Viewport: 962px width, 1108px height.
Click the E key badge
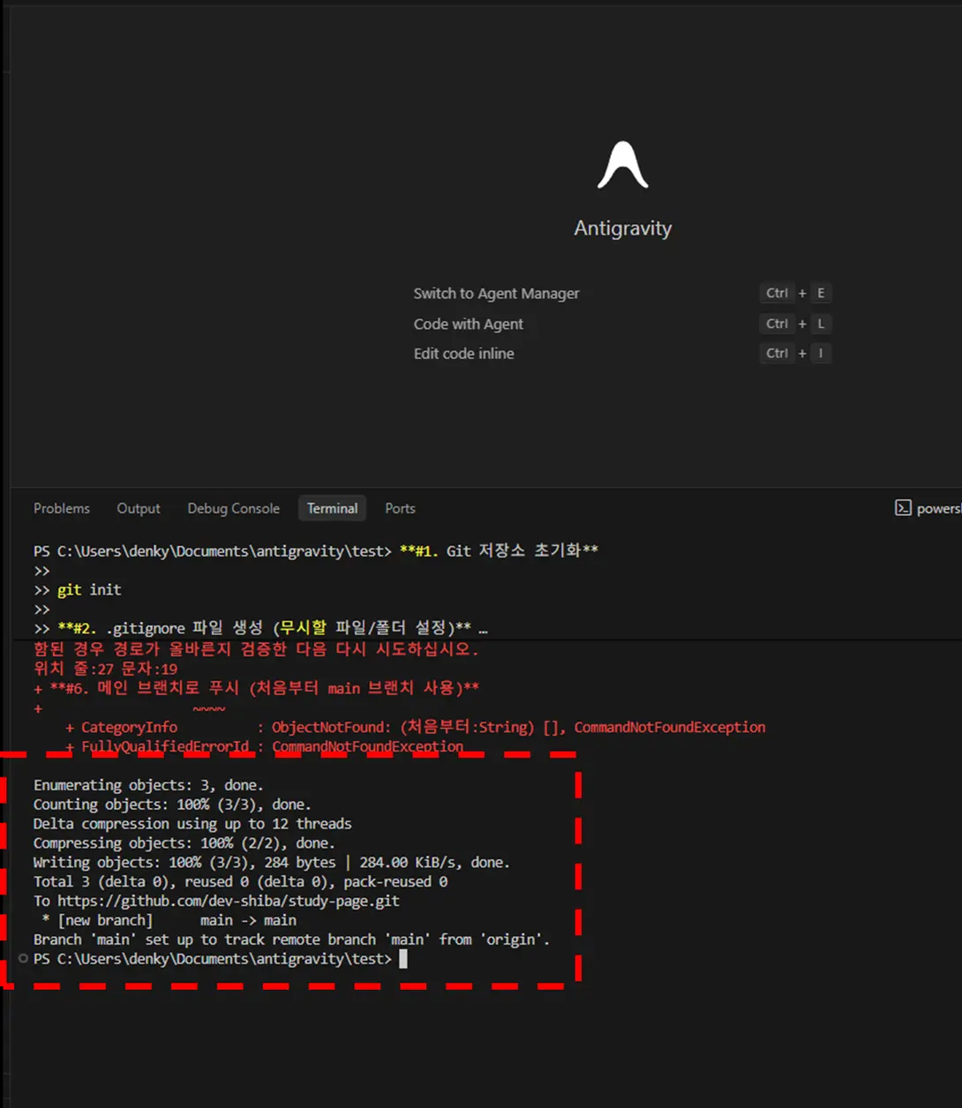point(821,293)
